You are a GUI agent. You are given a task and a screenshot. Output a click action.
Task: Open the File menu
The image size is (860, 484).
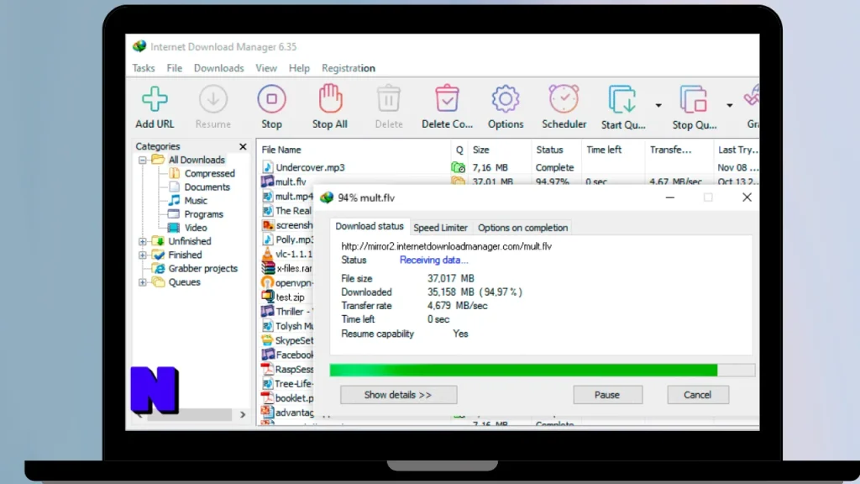(175, 68)
